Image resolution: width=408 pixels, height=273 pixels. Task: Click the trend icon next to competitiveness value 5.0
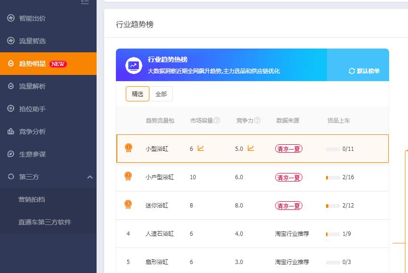pyautogui.click(x=250, y=148)
